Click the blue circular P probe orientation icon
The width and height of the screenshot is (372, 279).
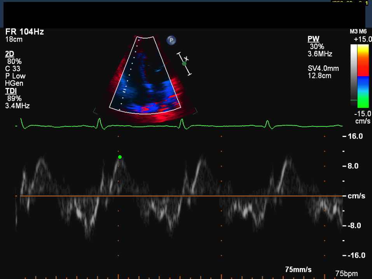pos(171,40)
